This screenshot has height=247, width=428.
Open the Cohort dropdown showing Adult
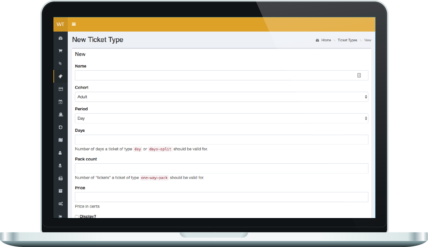tap(221, 97)
